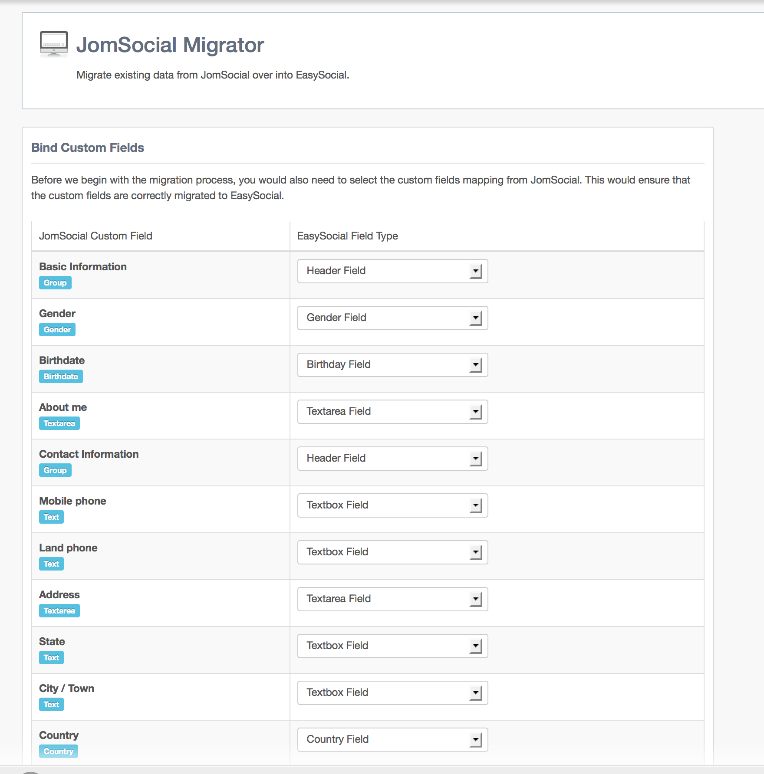Click the Group badge under Contact Information
Viewport: 764px width, 774px height.
coord(55,470)
